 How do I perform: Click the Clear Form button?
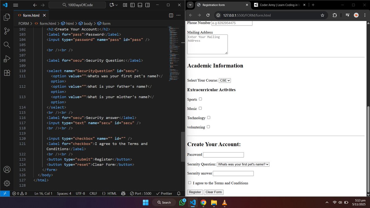(214, 192)
